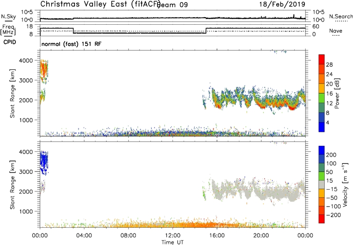This screenshot has height=245, width=353.
Task: Click the 'N.Search' legend label
Action: [x=341, y=16]
